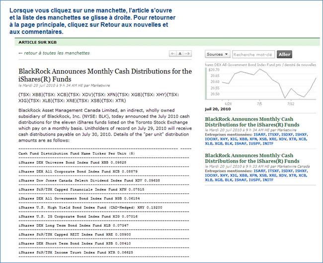The width and height of the screenshot is (323, 263).
Task: Click the 'iShares DEX Long Term Bond Index Fund XLB' row
Action: click(74, 226)
